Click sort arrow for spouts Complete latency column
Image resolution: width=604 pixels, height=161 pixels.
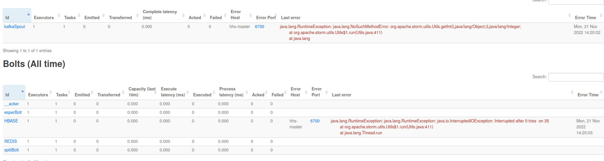(183, 16)
